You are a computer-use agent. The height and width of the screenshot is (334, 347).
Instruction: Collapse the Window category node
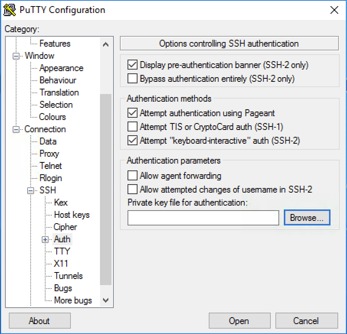tap(16, 56)
